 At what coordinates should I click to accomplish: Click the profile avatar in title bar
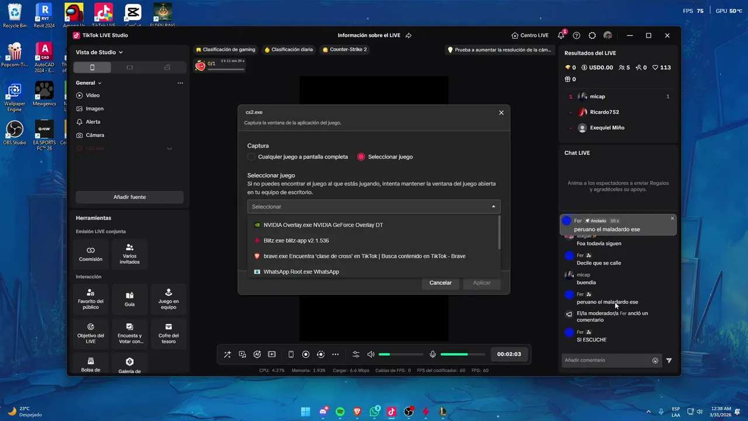(x=608, y=35)
